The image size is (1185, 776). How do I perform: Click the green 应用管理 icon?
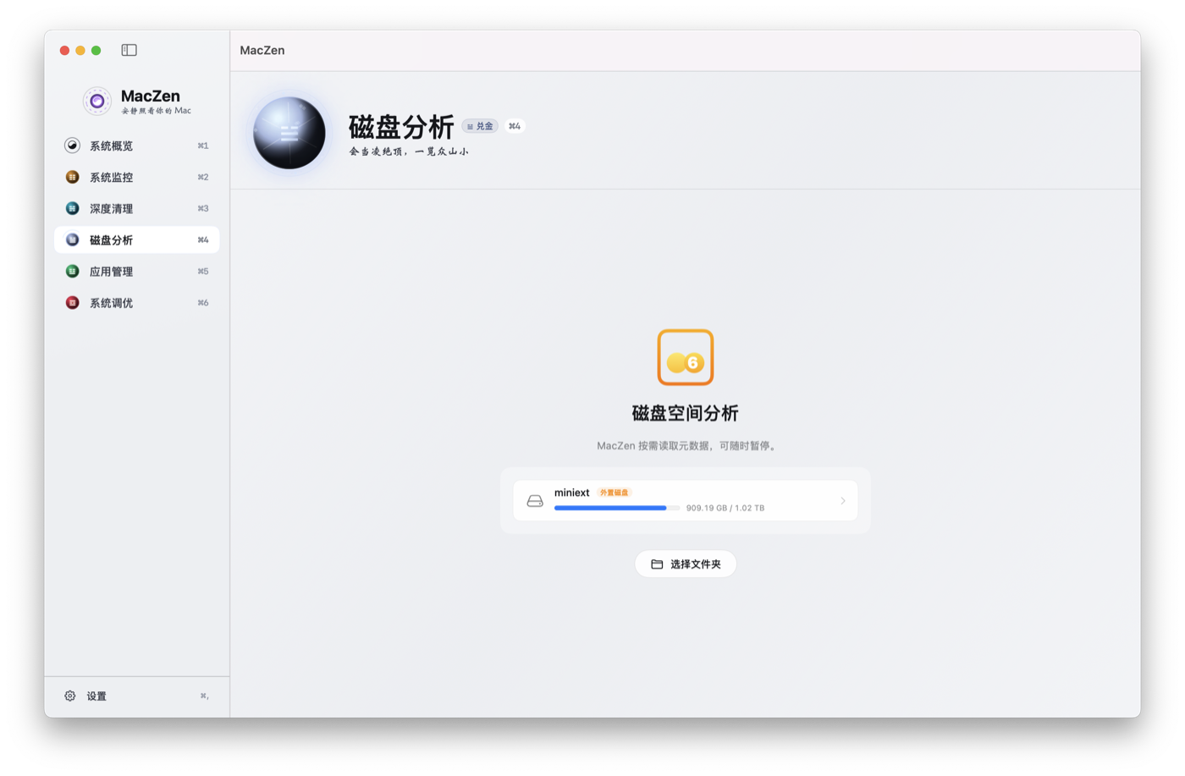[x=73, y=271]
